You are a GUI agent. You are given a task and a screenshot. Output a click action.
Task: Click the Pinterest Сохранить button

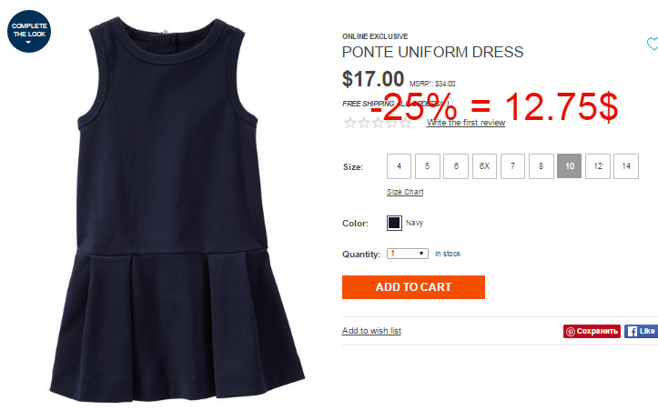coord(592,331)
